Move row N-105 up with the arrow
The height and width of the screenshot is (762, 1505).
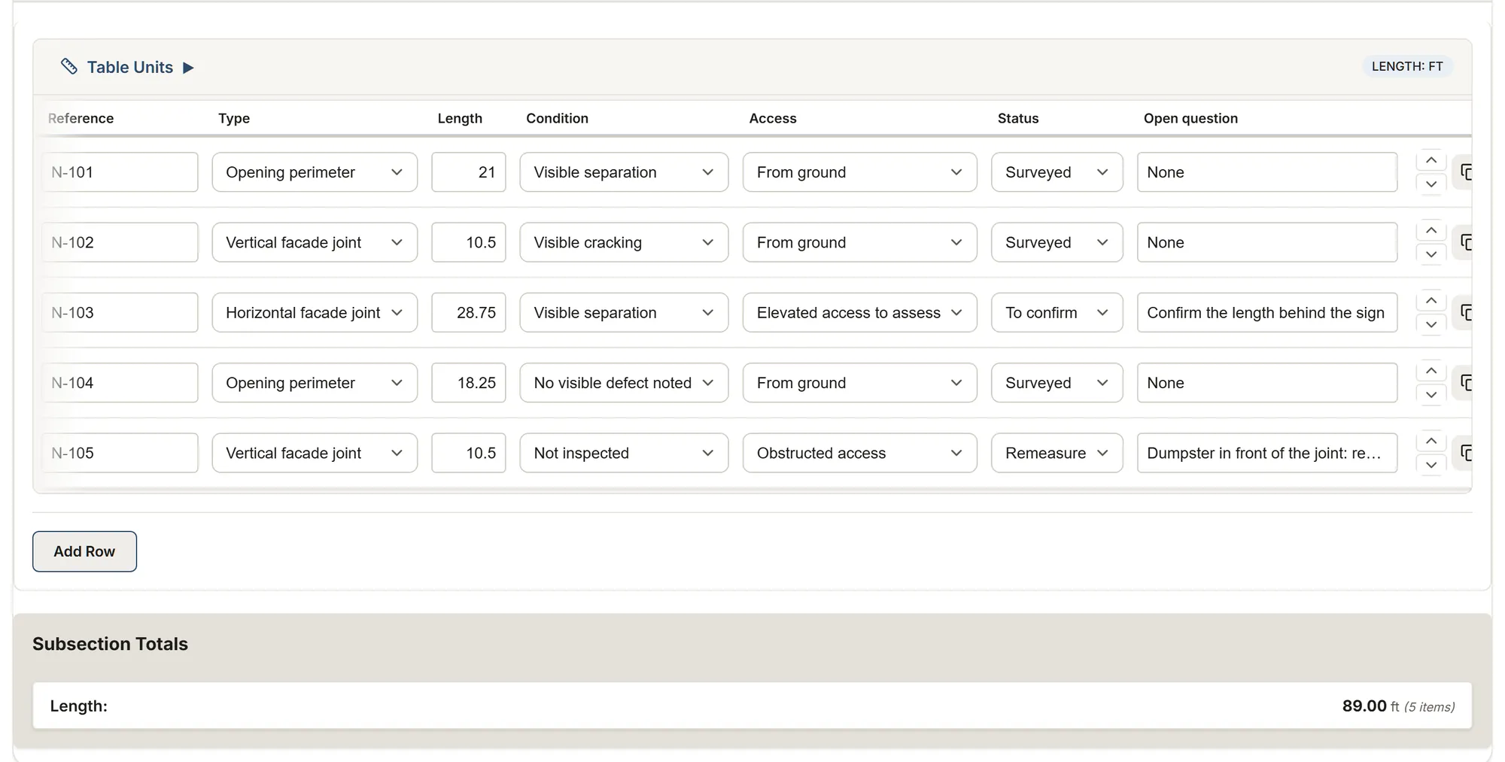pos(1431,441)
